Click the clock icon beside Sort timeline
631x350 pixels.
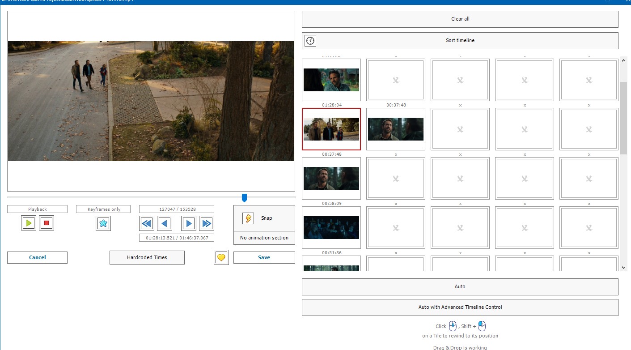point(310,41)
